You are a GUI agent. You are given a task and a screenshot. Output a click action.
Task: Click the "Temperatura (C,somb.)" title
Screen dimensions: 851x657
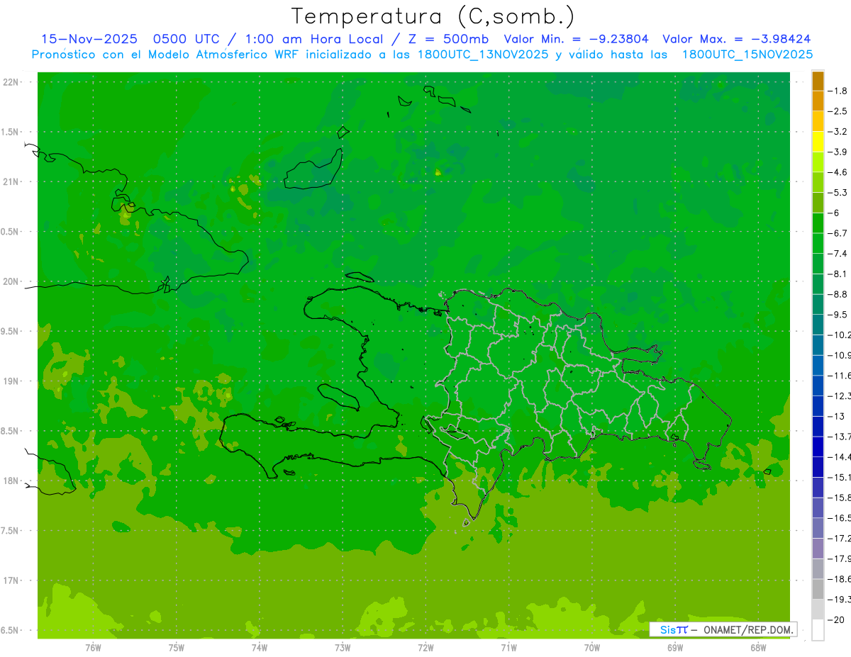tap(433, 16)
